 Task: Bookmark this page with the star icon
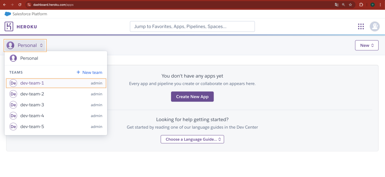[350, 5]
